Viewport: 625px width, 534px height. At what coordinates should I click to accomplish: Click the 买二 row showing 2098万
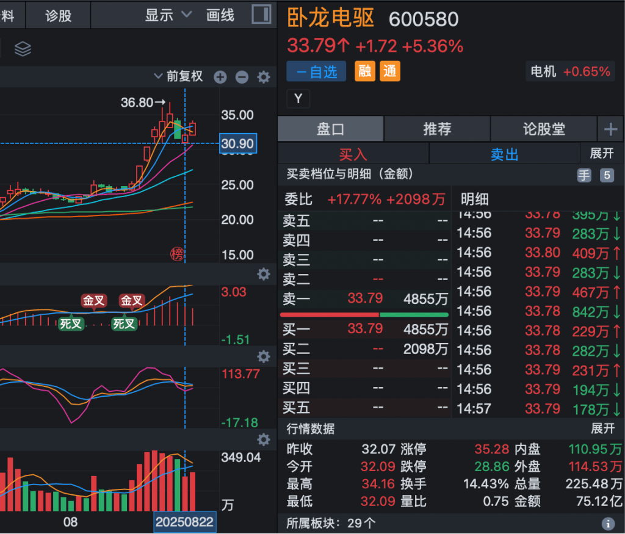365,348
